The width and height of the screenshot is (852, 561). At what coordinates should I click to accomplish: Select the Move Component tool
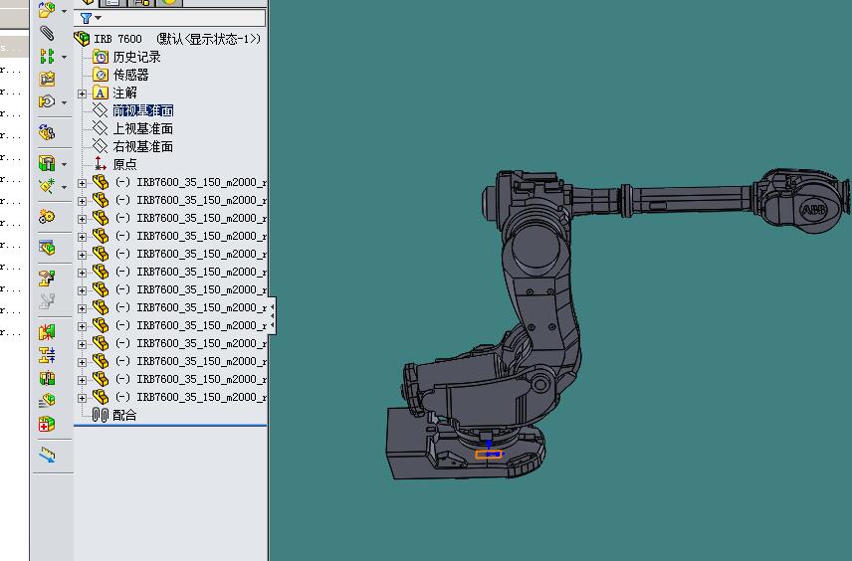(x=47, y=101)
